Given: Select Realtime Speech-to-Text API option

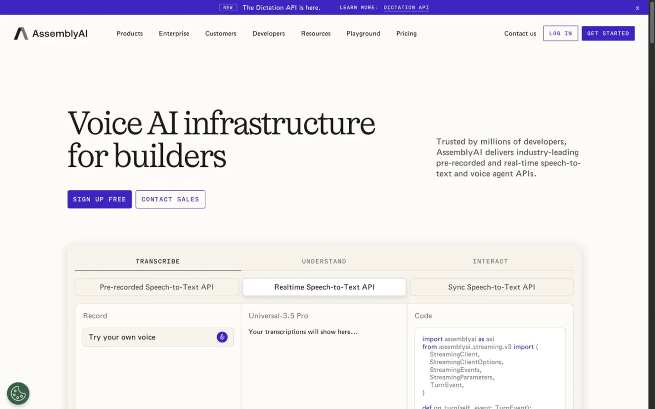Looking at the screenshot, I should [x=324, y=287].
